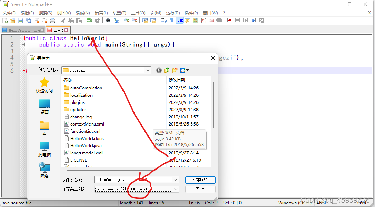Select 桌面 in the dialog sidebar
Screen dimensions: 375x207
(44, 107)
